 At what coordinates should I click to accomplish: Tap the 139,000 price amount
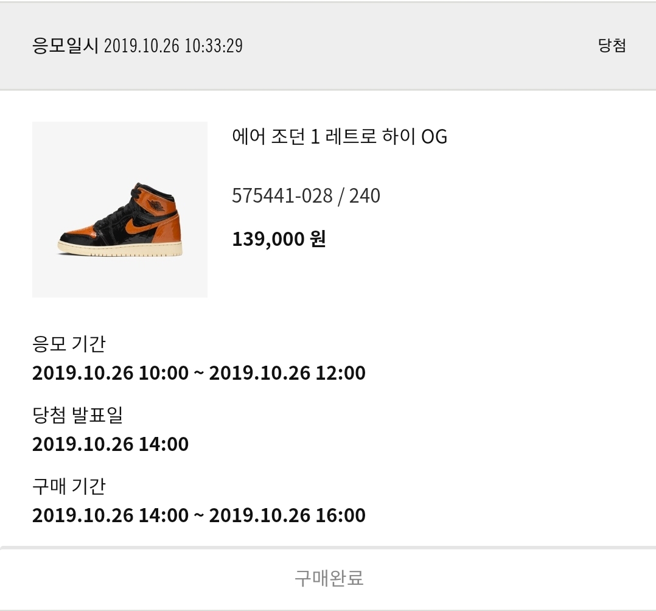(268, 239)
